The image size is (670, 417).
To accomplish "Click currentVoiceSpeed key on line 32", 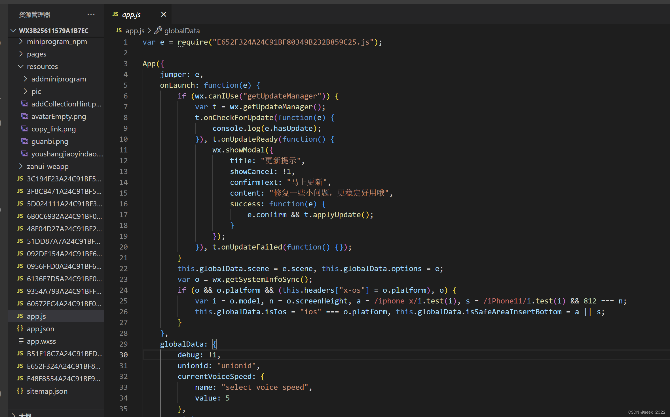I will point(215,376).
